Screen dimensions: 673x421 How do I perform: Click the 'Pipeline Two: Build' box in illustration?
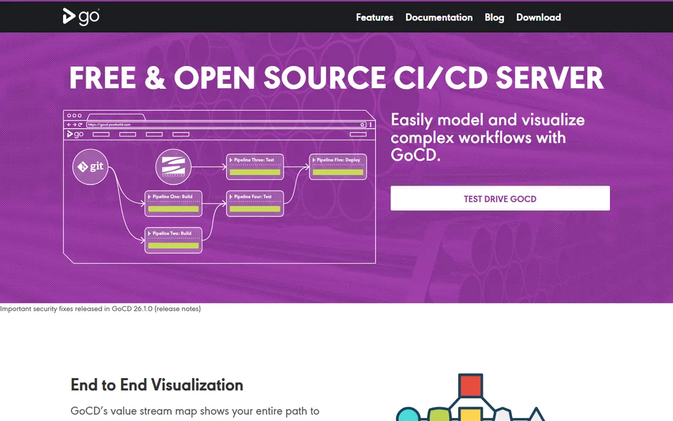(x=173, y=240)
